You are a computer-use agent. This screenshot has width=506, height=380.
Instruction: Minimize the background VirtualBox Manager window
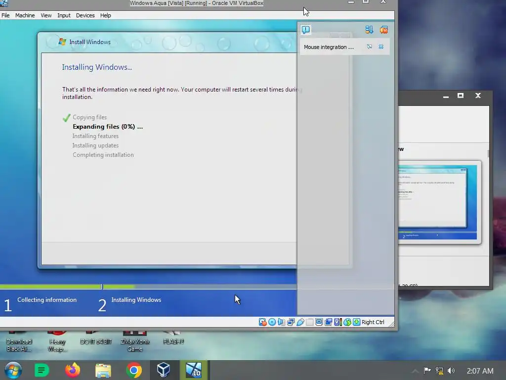coord(446,96)
